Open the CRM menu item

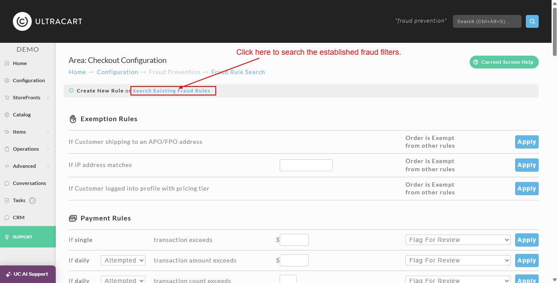click(x=18, y=217)
